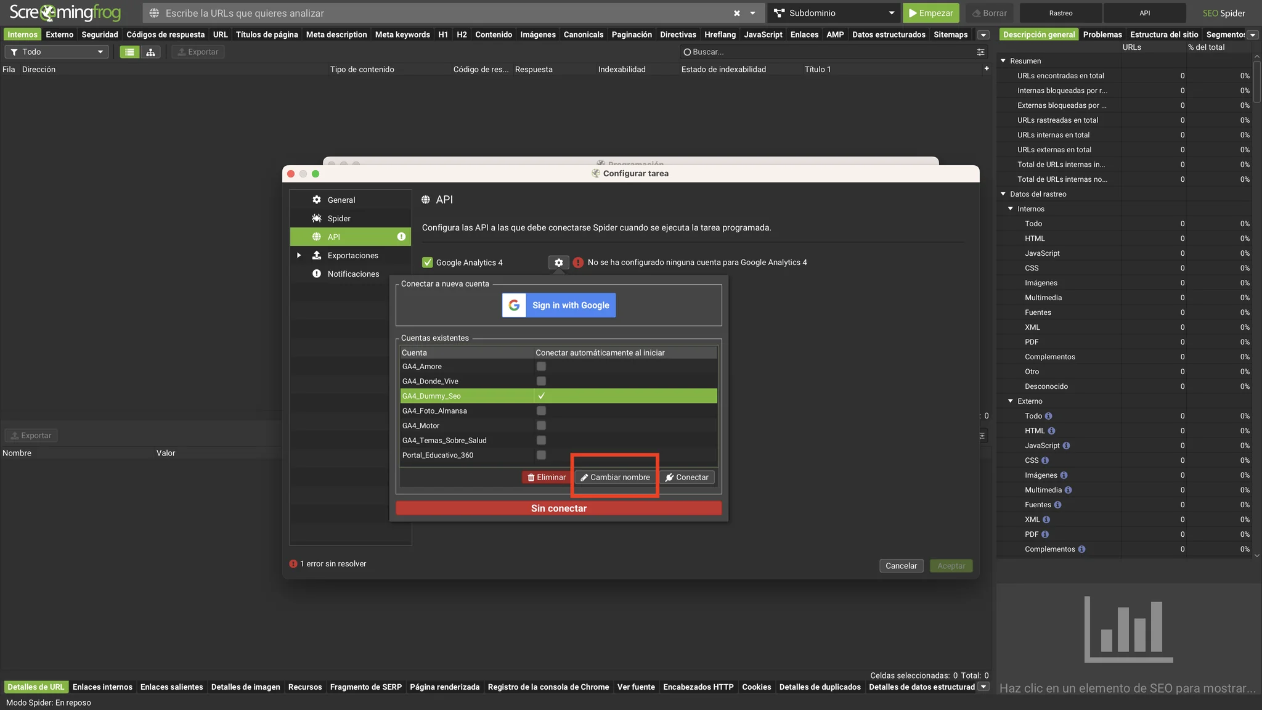This screenshot has height=710, width=1262.
Task: Open search filter options icon
Action: click(x=980, y=52)
